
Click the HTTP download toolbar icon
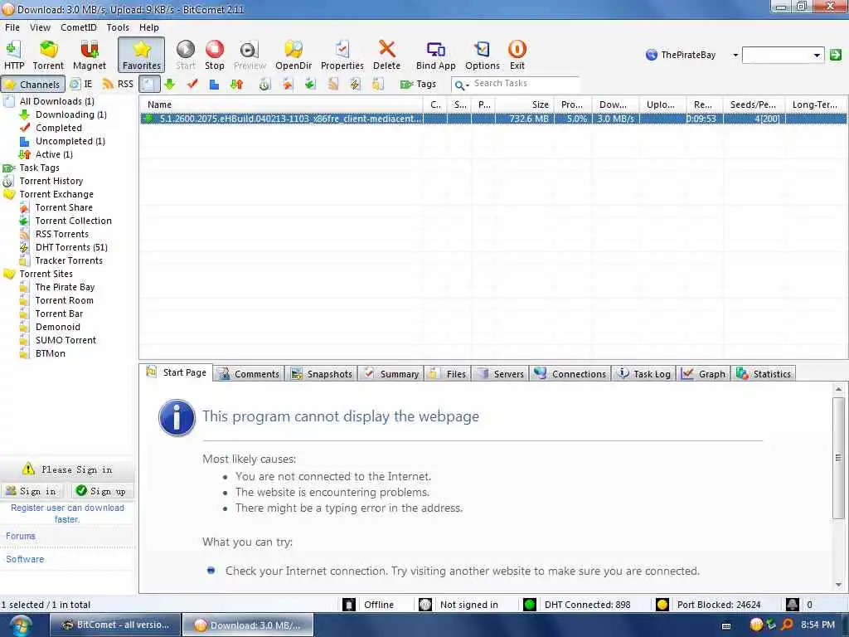(14, 55)
